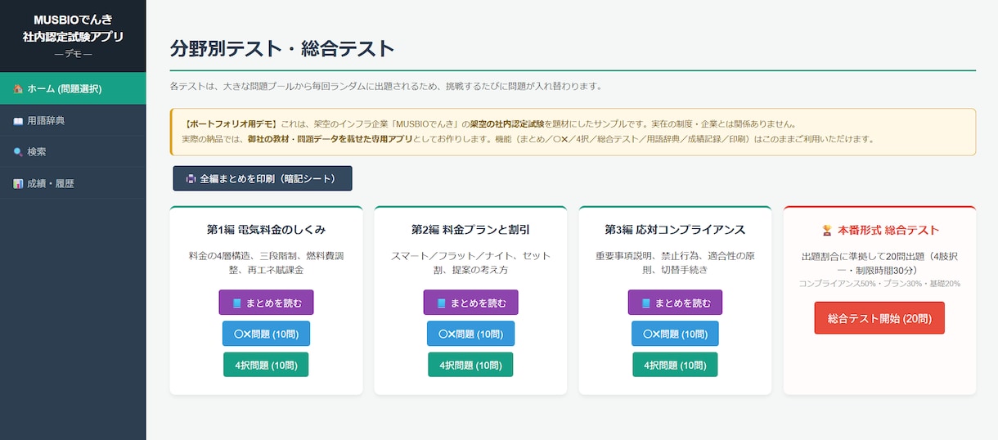
Task: Start 4択問題 (10問) for 第1編
Action: click(x=266, y=365)
